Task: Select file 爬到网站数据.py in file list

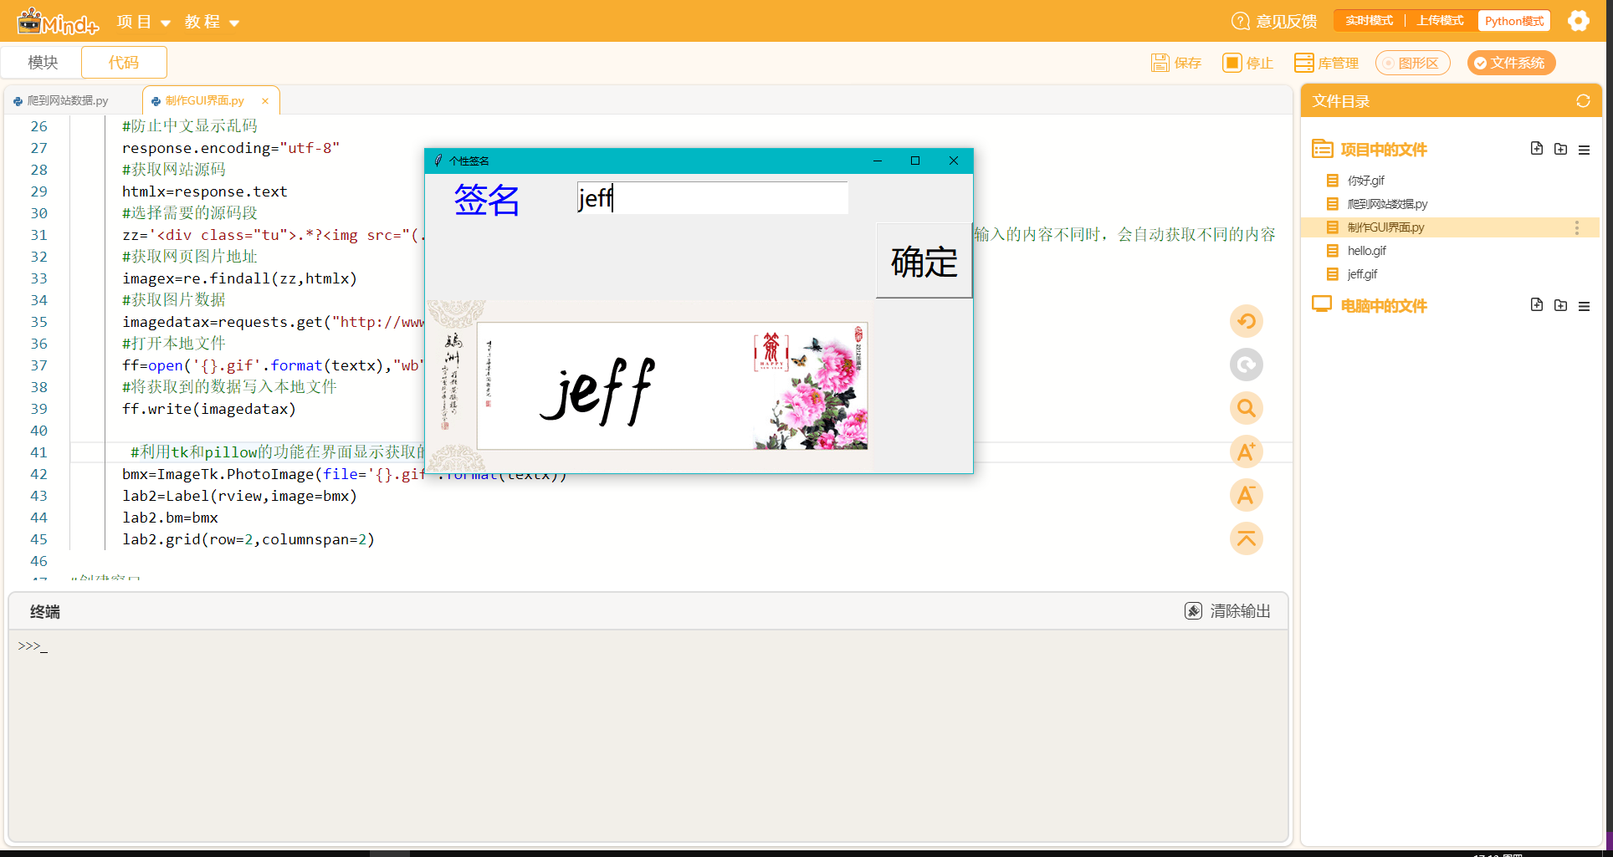Action: [1387, 204]
